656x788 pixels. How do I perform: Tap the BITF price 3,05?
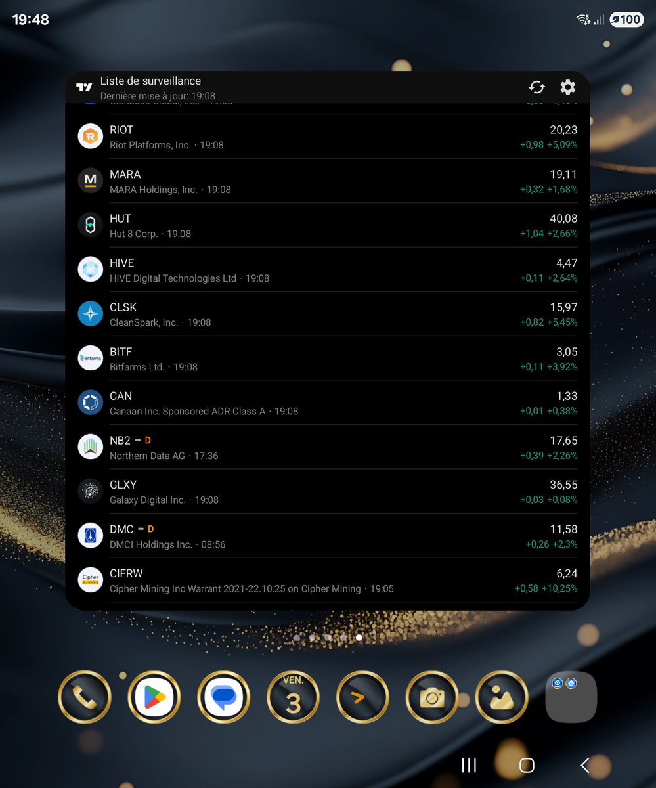(567, 351)
